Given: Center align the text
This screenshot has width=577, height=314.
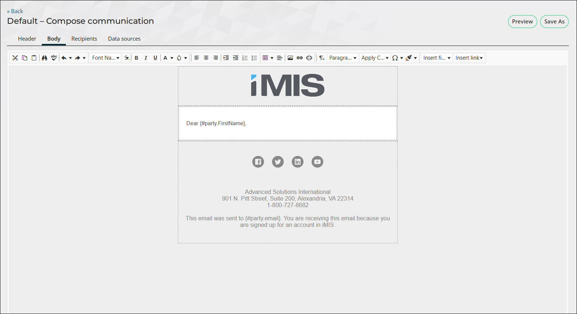Looking at the screenshot, I should [206, 58].
